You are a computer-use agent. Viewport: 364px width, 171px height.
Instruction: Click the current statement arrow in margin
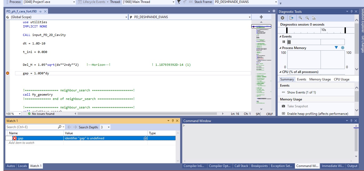tap(7, 73)
